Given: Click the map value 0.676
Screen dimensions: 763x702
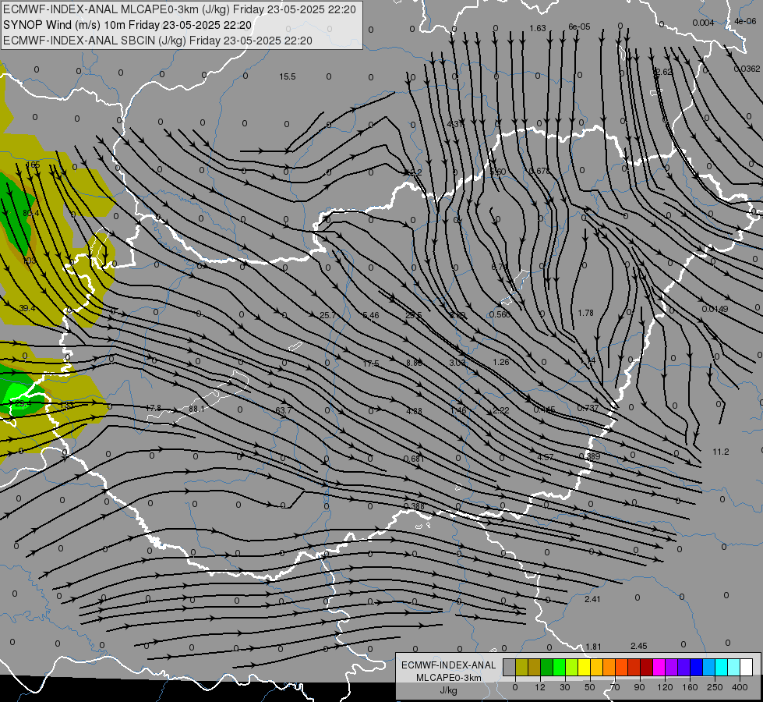Looking at the screenshot, I should 539,171.
